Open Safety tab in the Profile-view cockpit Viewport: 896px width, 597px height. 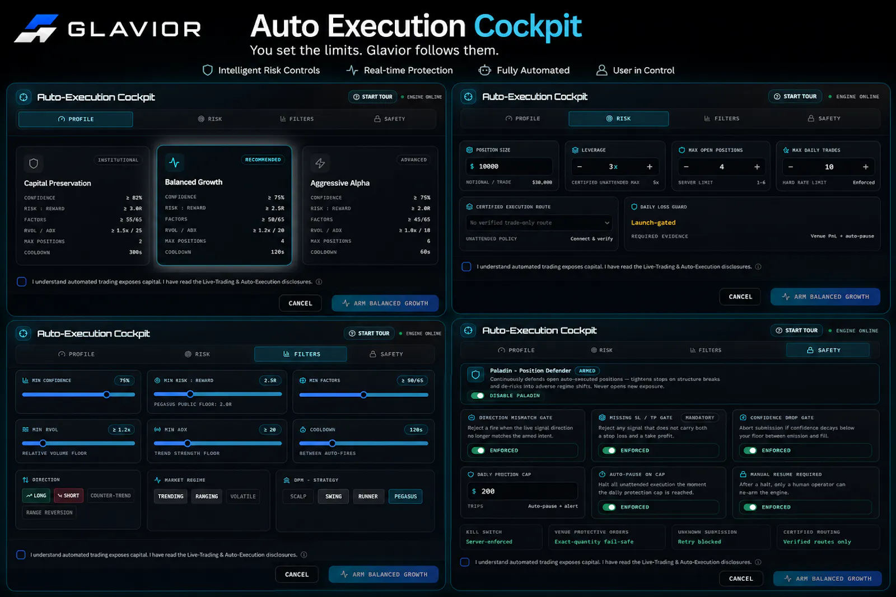(389, 119)
